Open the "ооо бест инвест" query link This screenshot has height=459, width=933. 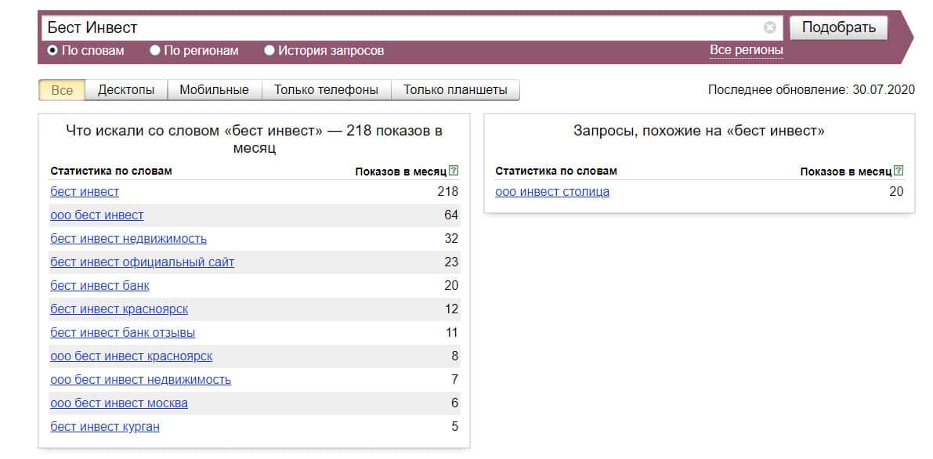point(97,215)
